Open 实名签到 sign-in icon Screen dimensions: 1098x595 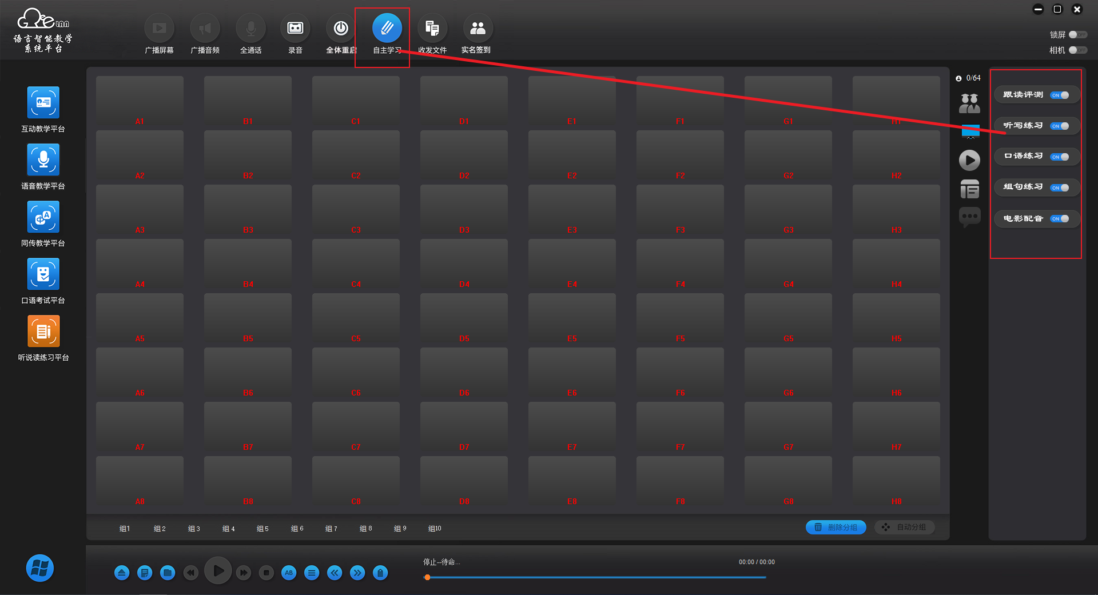[x=477, y=29]
